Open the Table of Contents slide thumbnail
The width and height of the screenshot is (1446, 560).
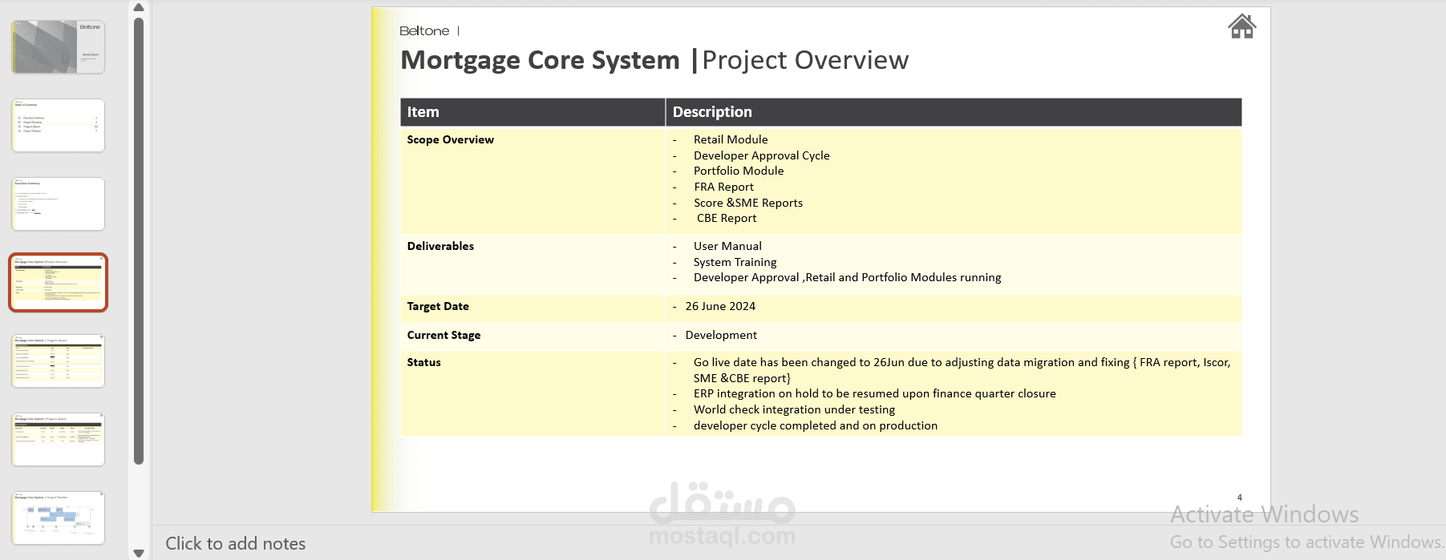tap(59, 126)
